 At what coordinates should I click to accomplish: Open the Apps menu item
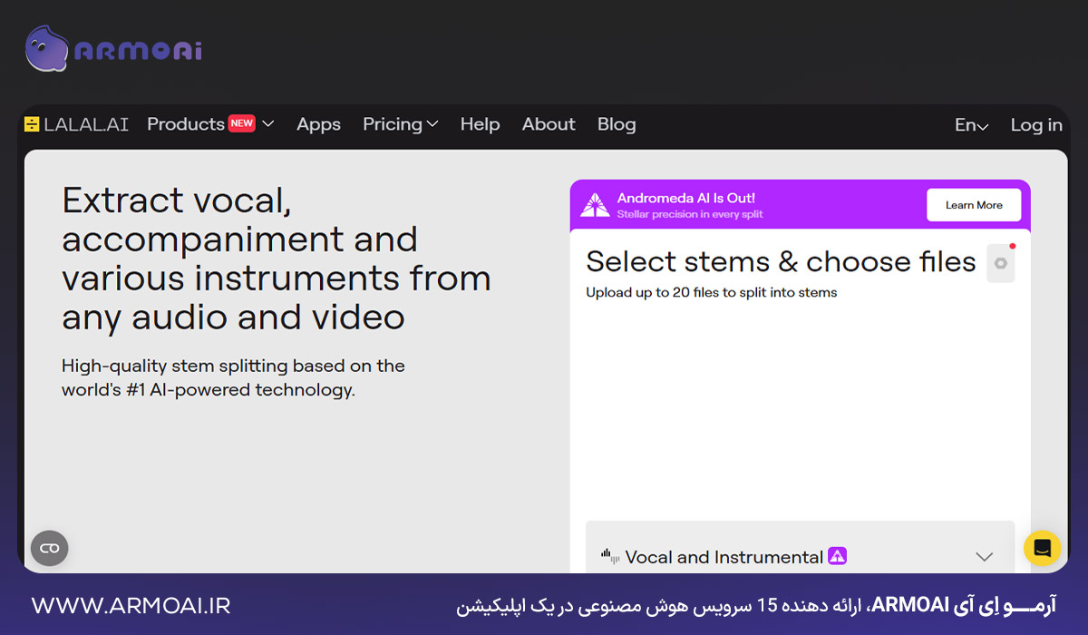[318, 124]
